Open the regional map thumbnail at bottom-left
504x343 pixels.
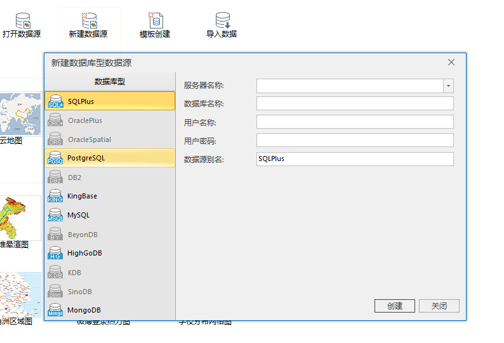click(20, 295)
